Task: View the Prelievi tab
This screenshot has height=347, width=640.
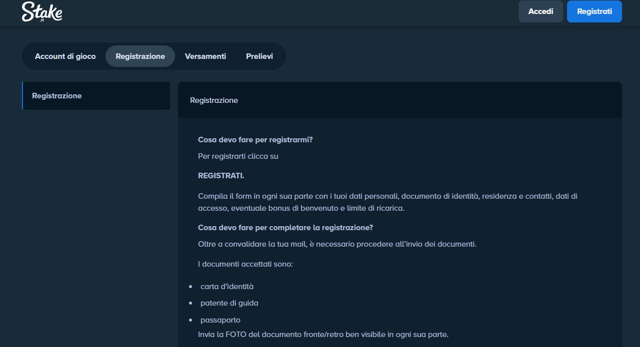Action: [x=259, y=56]
